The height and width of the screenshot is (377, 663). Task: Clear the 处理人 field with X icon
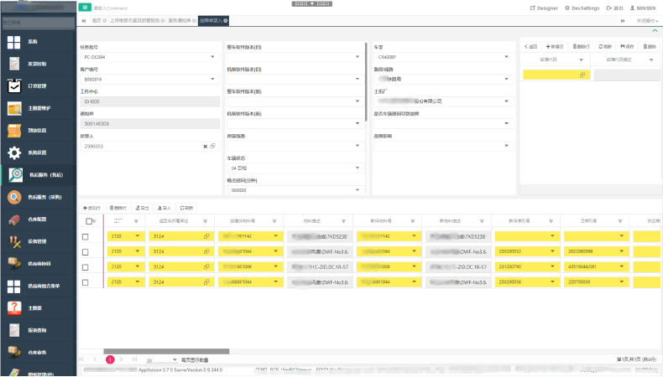pyautogui.click(x=205, y=146)
